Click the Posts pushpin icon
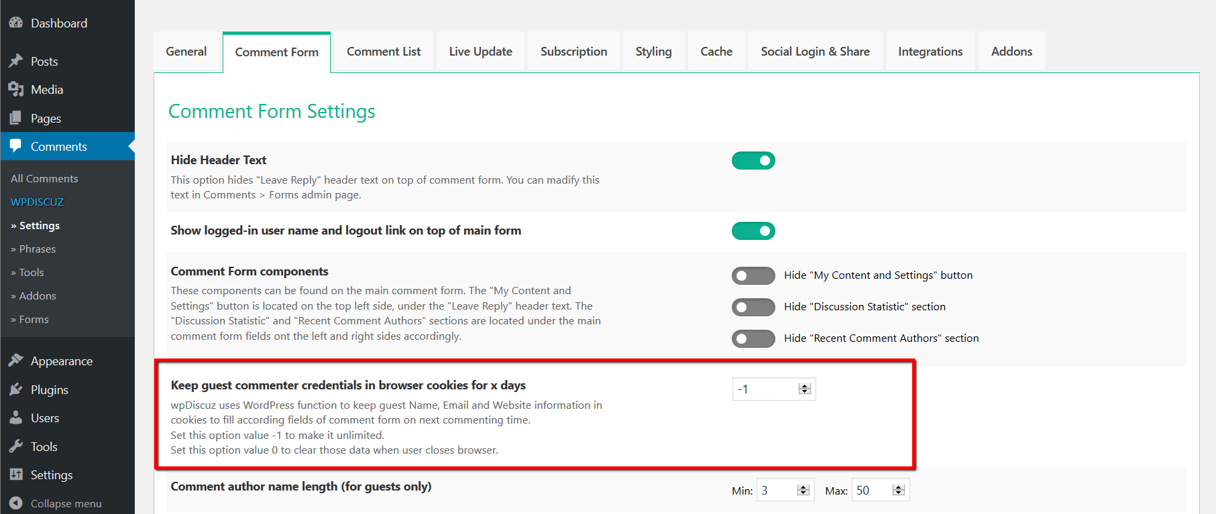This screenshot has width=1216, height=514. [x=16, y=61]
